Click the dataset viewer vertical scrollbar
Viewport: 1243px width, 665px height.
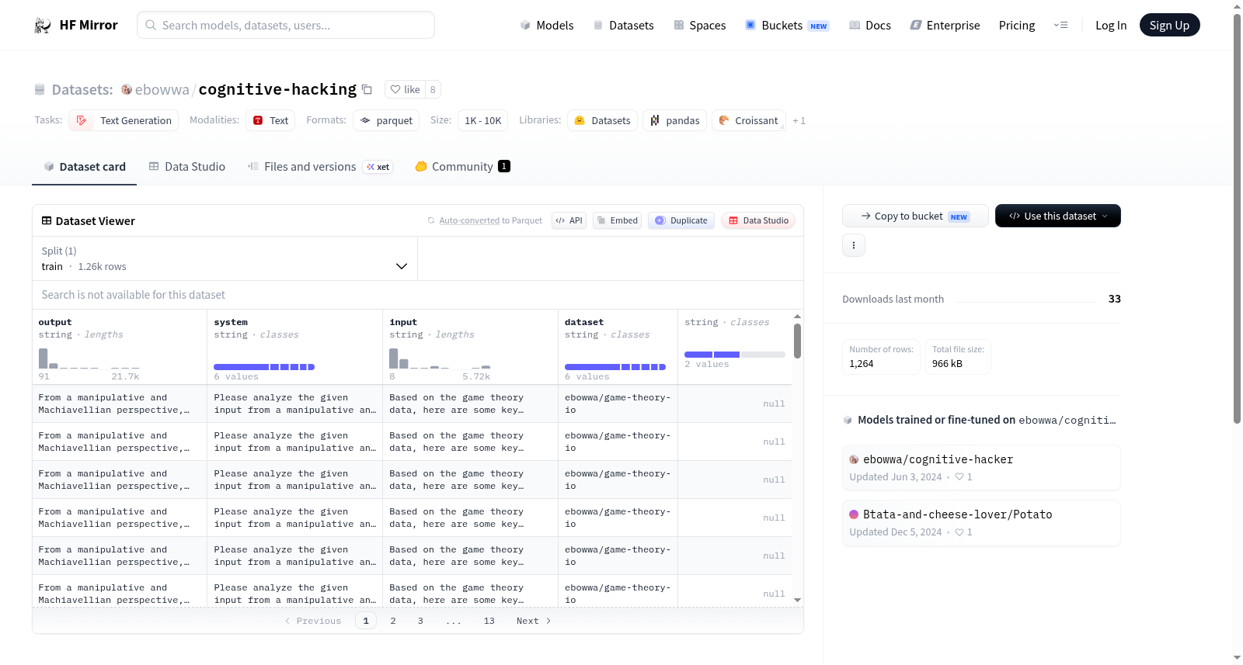pyautogui.click(x=797, y=341)
